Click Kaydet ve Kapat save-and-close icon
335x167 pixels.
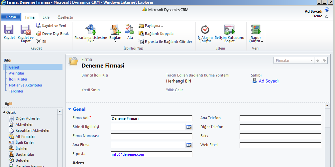pos(26,30)
